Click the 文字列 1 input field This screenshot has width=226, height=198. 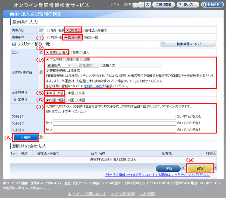[114, 116]
